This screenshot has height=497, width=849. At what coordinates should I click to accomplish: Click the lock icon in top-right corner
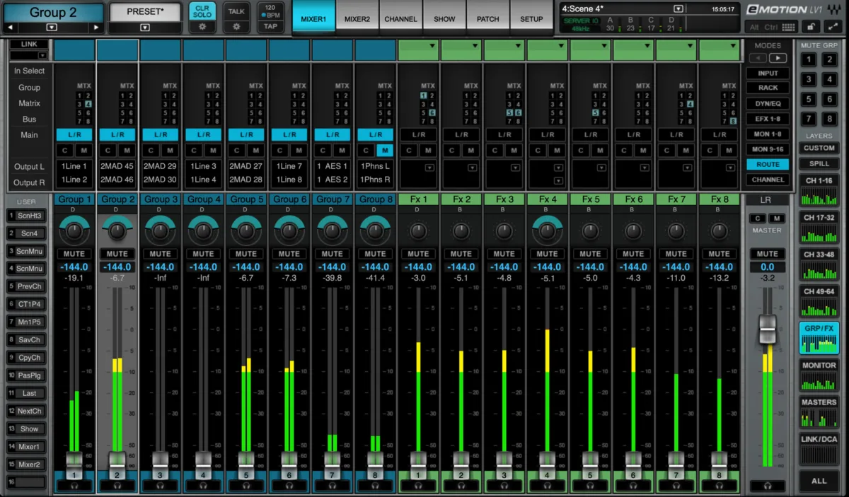point(812,27)
